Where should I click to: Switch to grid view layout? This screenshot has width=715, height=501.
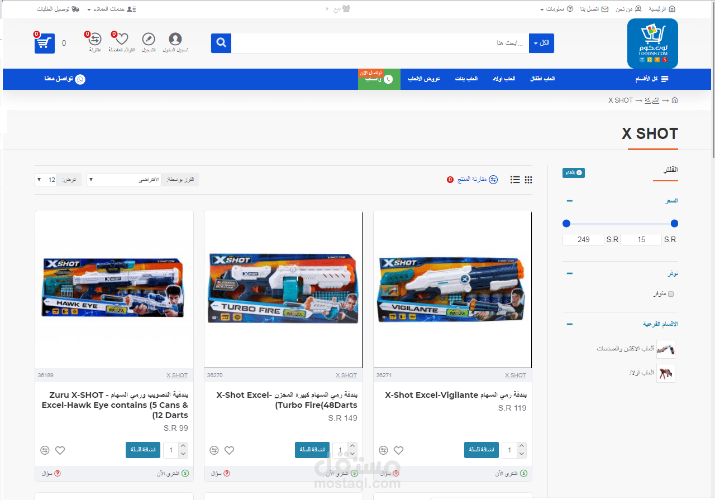[528, 180]
